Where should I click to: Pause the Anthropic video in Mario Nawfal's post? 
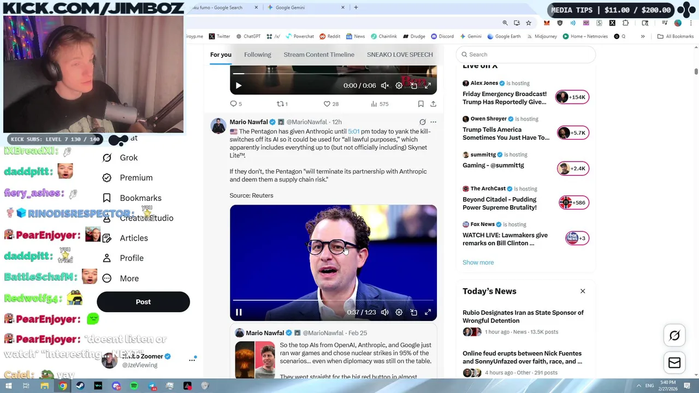(239, 312)
